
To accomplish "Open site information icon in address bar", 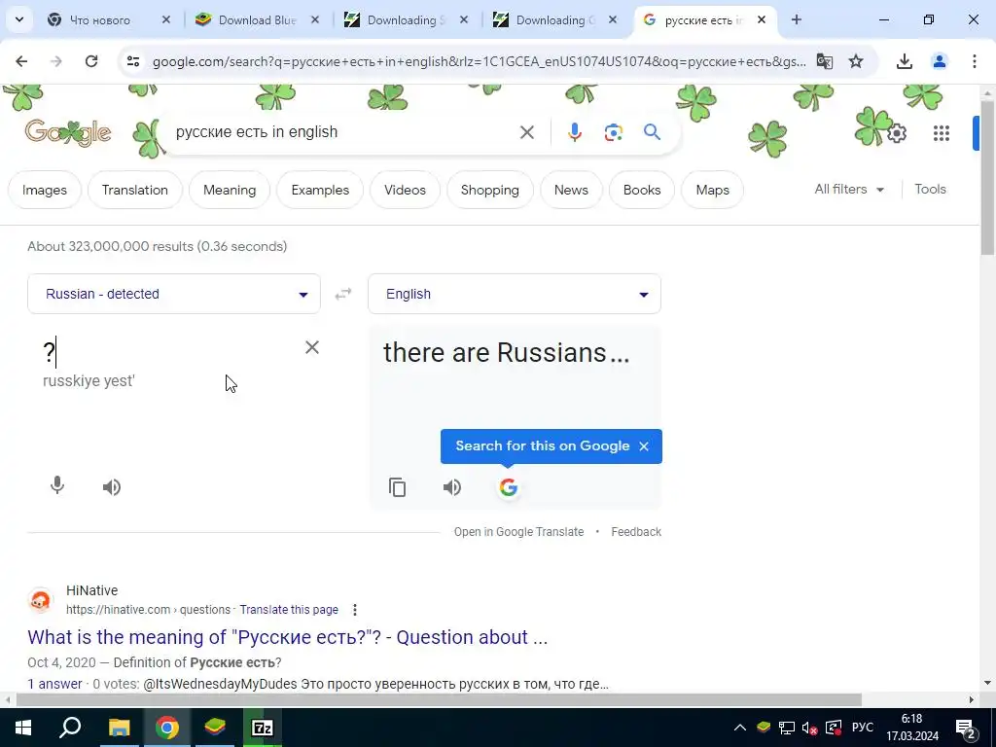I will tap(132, 61).
